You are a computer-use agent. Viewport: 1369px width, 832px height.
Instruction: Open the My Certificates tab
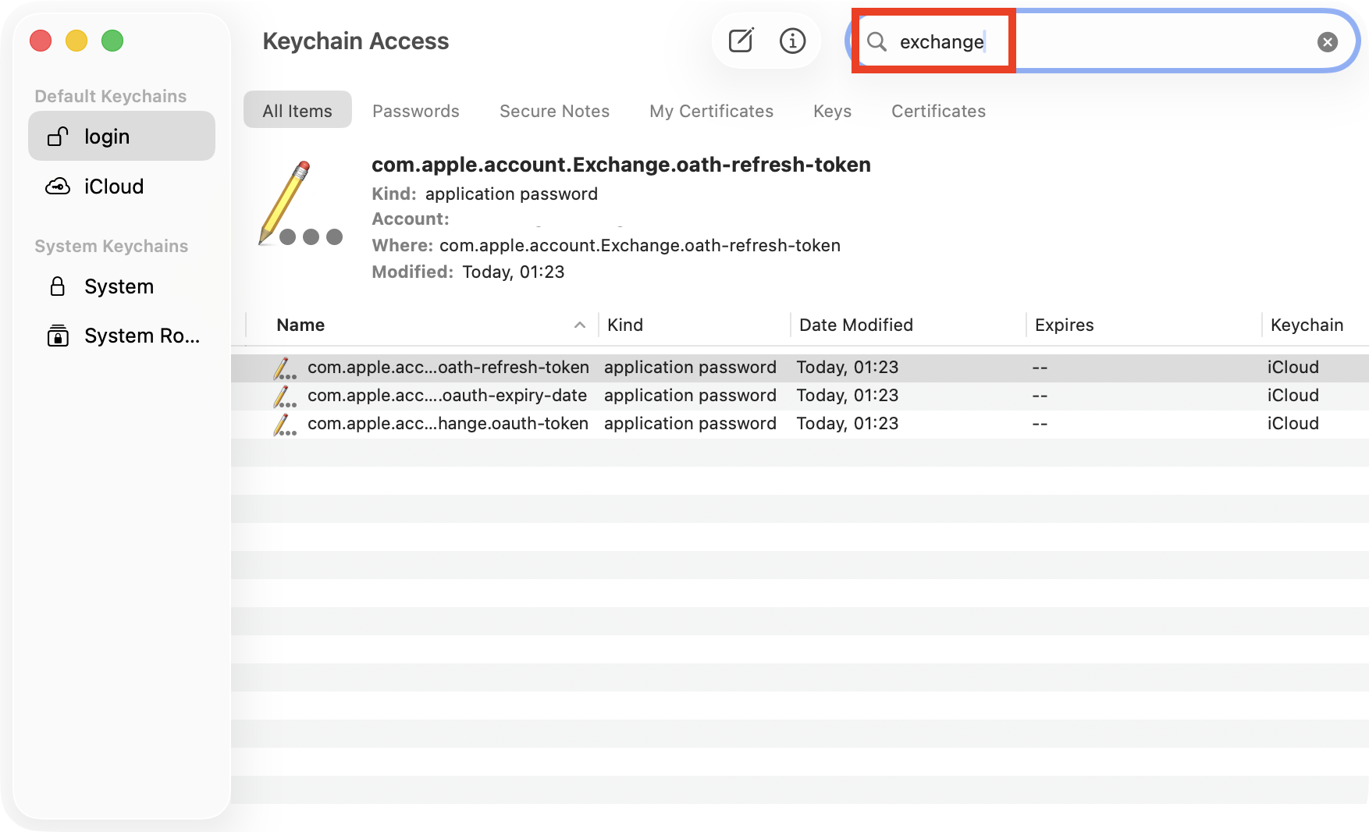[710, 111]
